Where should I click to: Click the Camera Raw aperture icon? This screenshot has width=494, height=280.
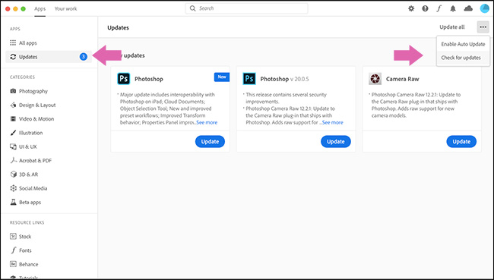click(x=375, y=79)
